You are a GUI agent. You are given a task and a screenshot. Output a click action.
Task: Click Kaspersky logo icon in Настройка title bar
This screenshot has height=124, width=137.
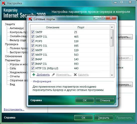tap(4, 3)
